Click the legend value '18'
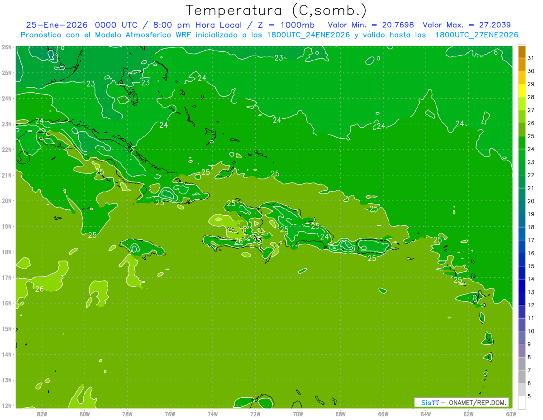543x420 pixels. coord(531,227)
